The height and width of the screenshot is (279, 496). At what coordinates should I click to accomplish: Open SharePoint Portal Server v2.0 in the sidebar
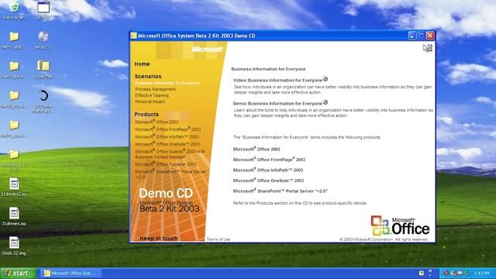click(x=170, y=174)
